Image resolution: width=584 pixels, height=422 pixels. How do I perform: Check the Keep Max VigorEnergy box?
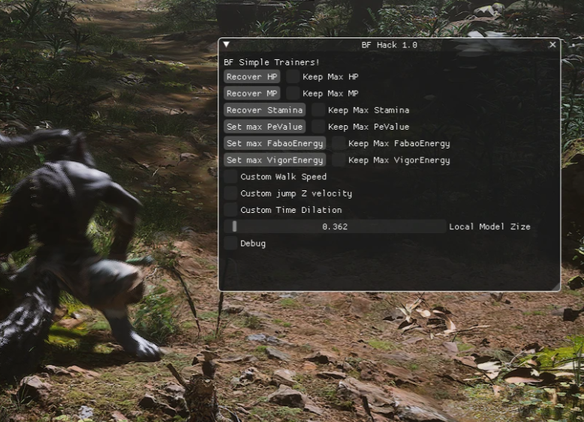[x=339, y=160]
